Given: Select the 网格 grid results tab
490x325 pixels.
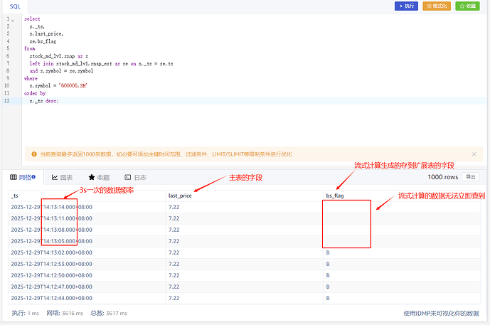Looking at the screenshot, I should click(x=25, y=177).
